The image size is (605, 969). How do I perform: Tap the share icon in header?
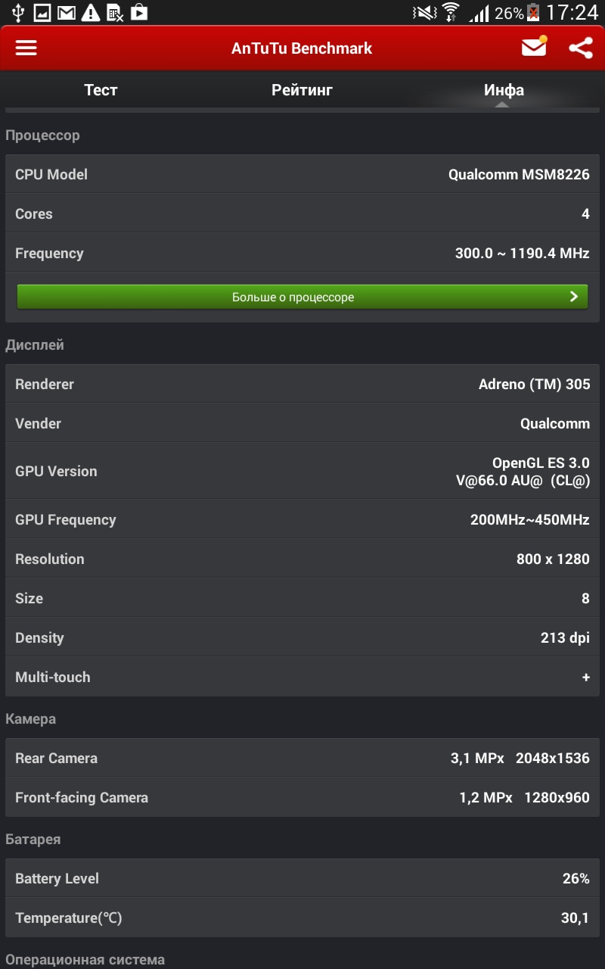coord(580,48)
